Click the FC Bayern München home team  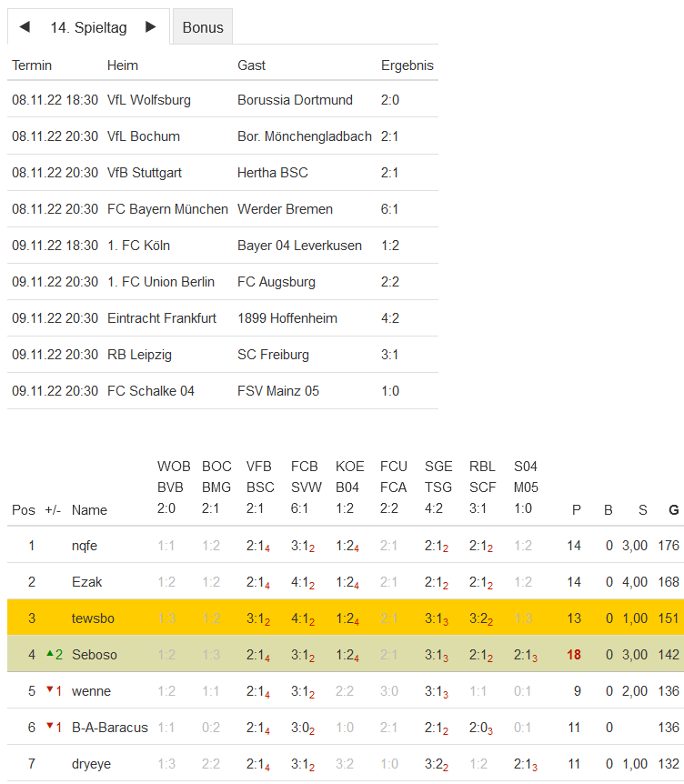(x=167, y=209)
